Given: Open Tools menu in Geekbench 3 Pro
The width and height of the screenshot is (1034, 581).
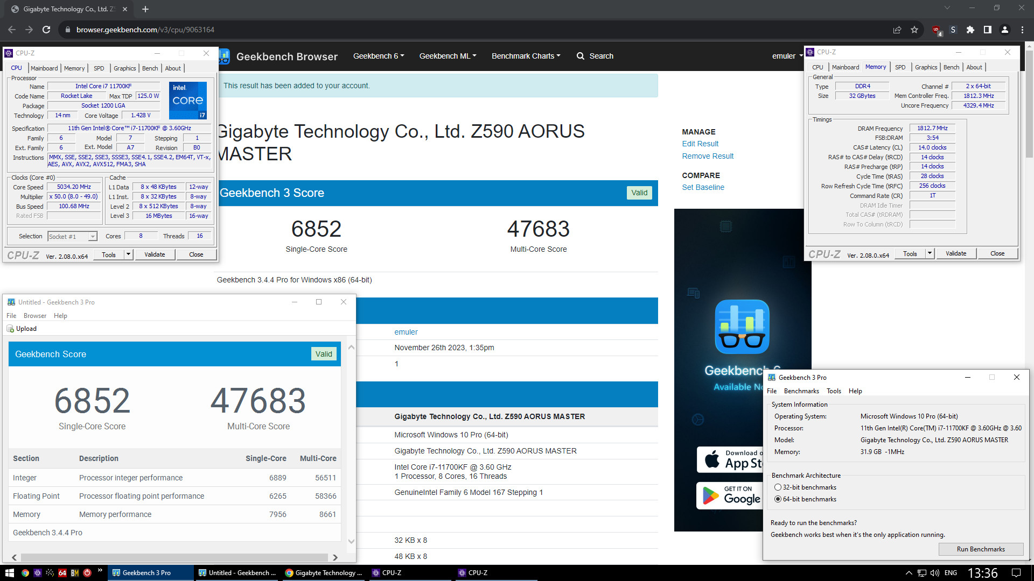Looking at the screenshot, I should [834, 391].
